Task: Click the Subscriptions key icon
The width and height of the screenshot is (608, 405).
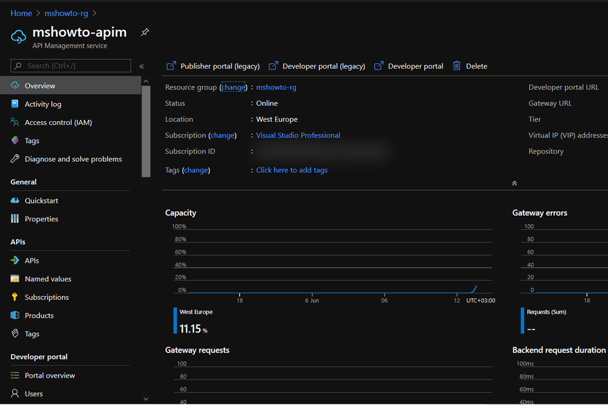Action: click(x=15, y=297)
